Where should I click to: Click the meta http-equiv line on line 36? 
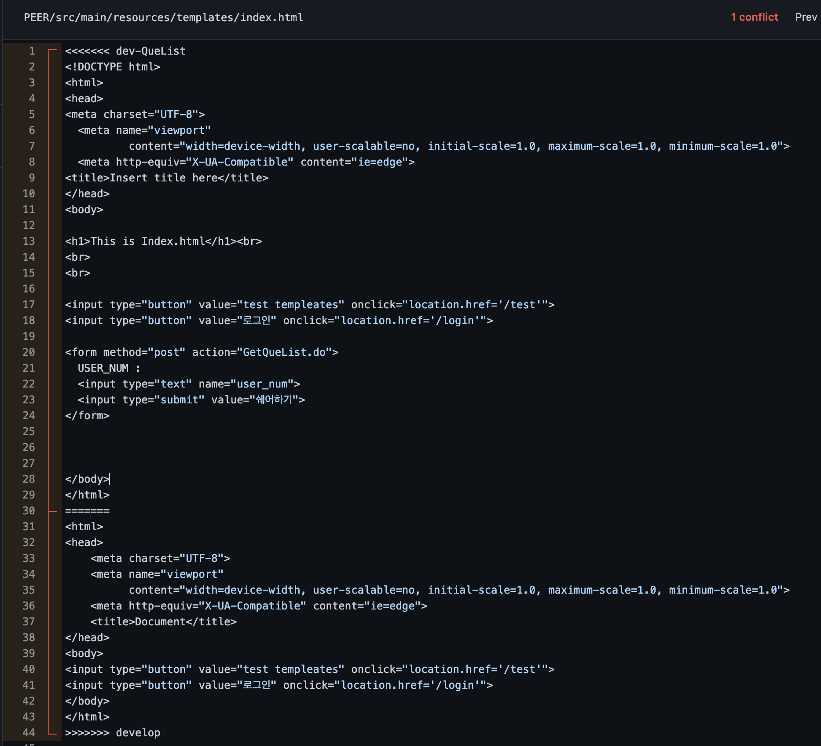pyautogui.click(x=259, y=606)
